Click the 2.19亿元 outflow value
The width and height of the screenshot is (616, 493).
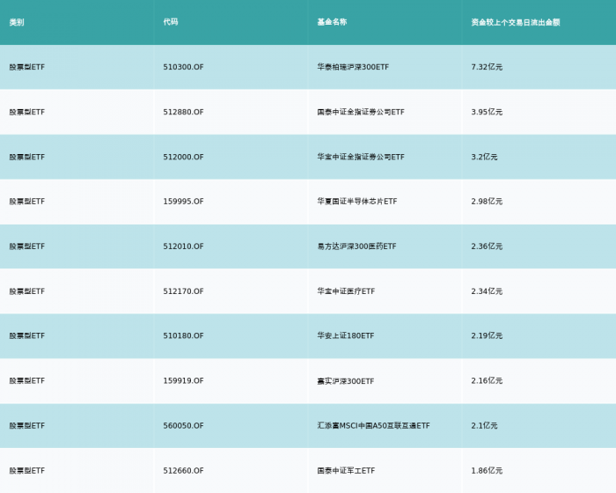click(x=487, y=335)
